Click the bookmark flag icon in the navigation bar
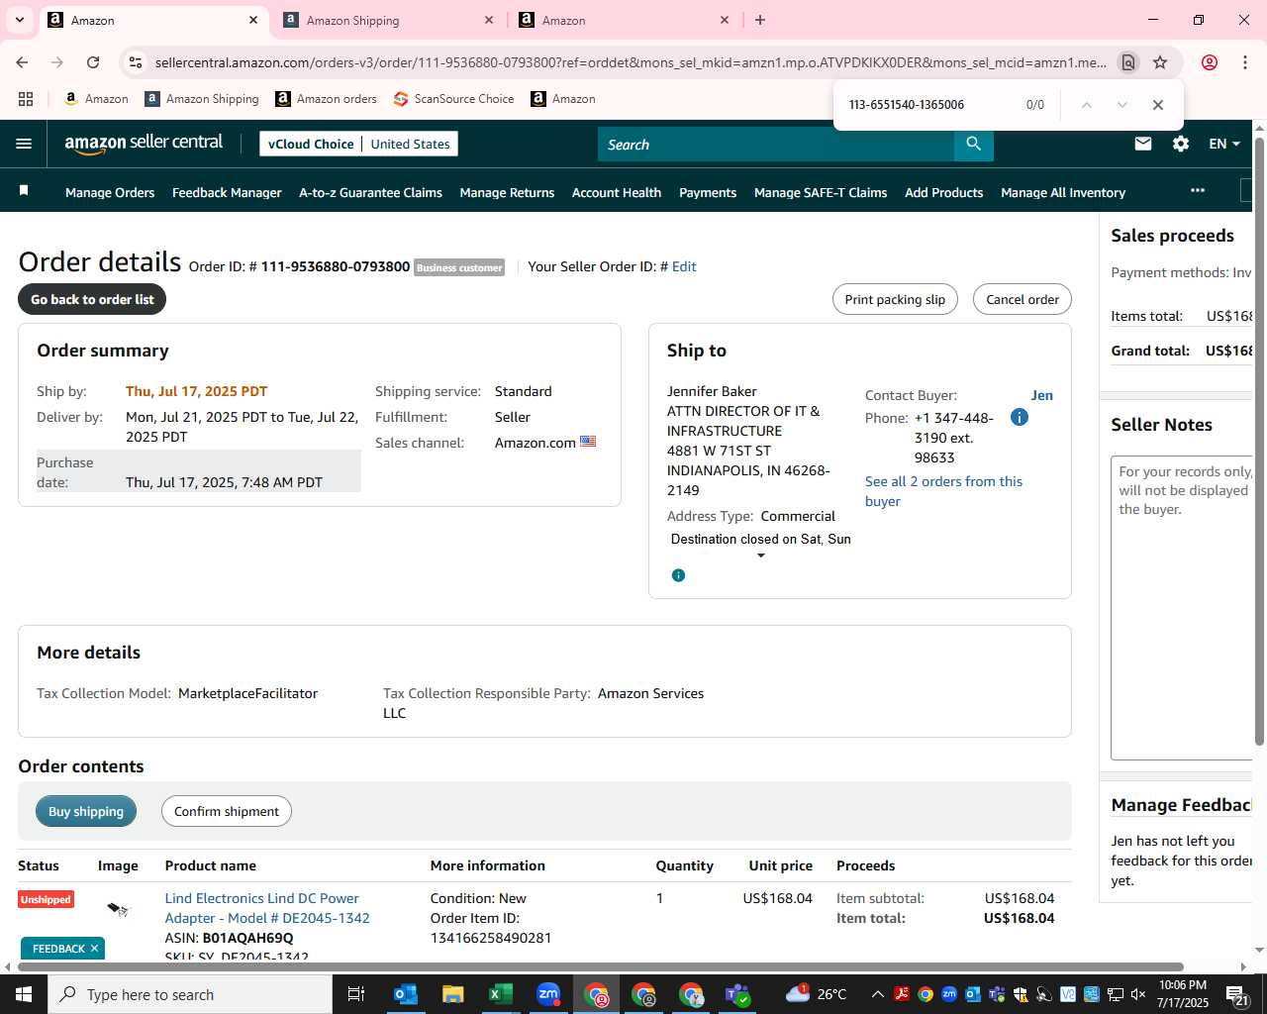Screen dimensions: 1267x1014 point(24,190)
